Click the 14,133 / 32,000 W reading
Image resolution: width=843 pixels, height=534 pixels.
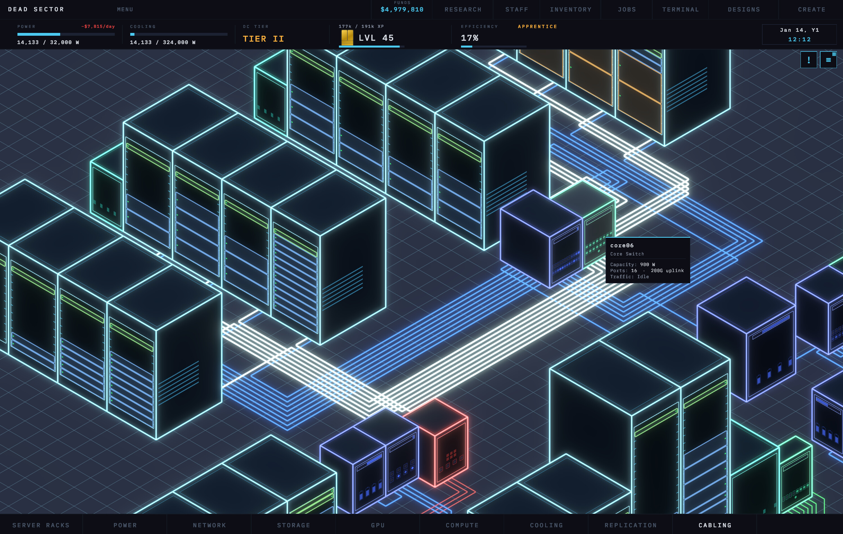48,42
